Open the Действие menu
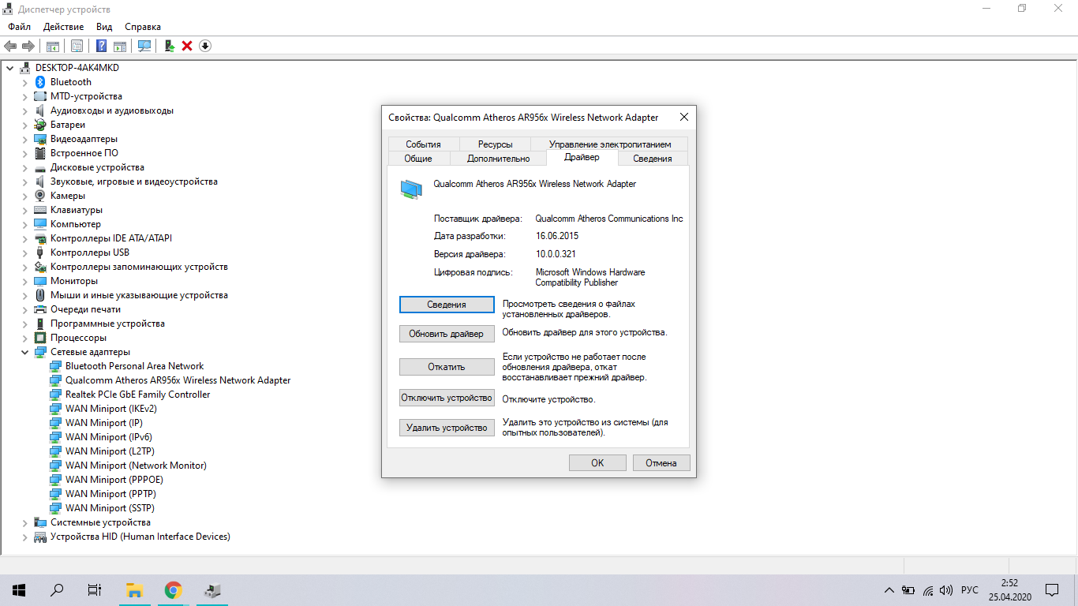The width and height of the screenshot is (1078, 606). point(64,27)
